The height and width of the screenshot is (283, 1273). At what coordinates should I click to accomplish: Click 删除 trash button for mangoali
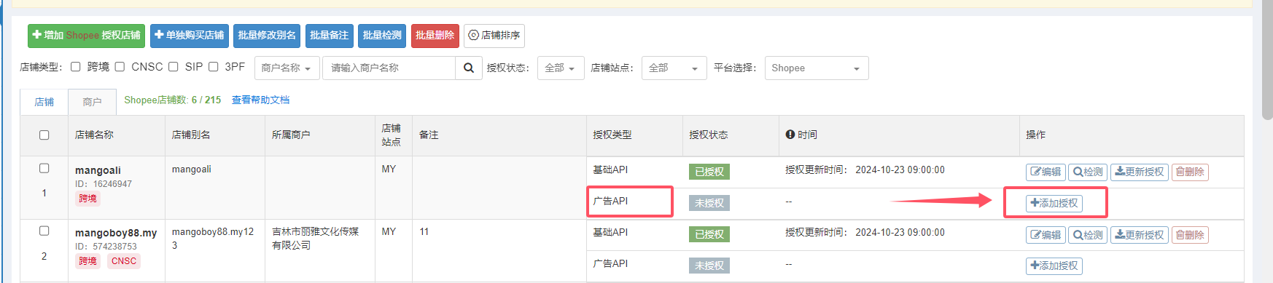[1190, 172]
